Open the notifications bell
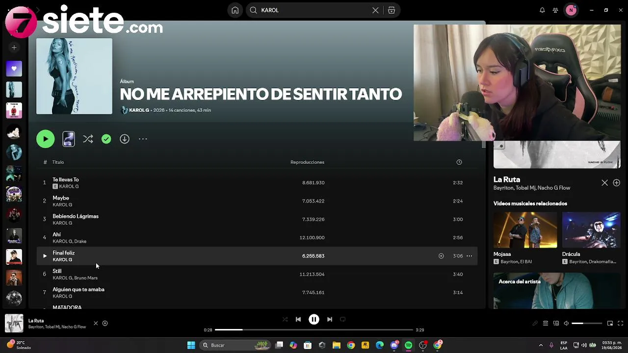Viewport: 628px width, 353px height. 542,10
